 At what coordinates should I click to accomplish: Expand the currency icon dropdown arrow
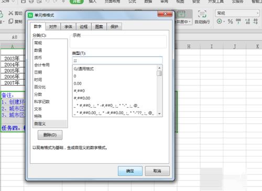tap(224, 21)
